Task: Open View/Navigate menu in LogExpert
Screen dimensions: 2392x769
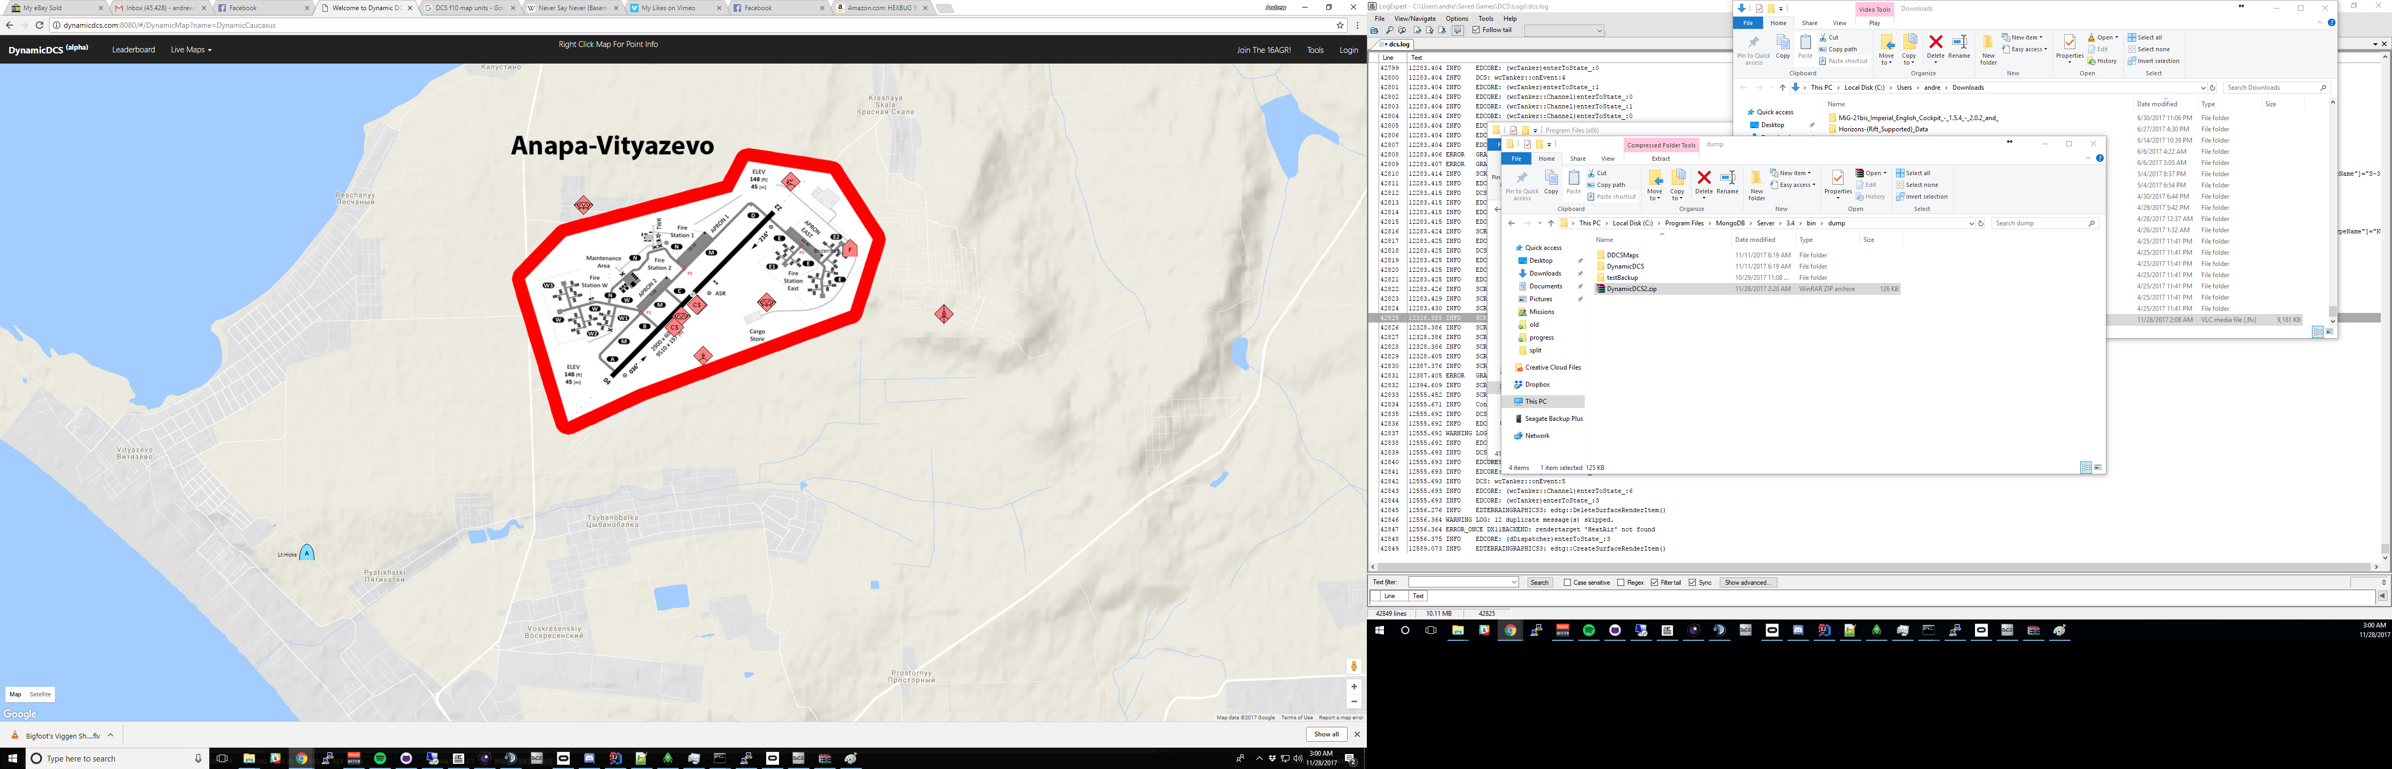Action: pyautogui.click(x=1414, y=19)
